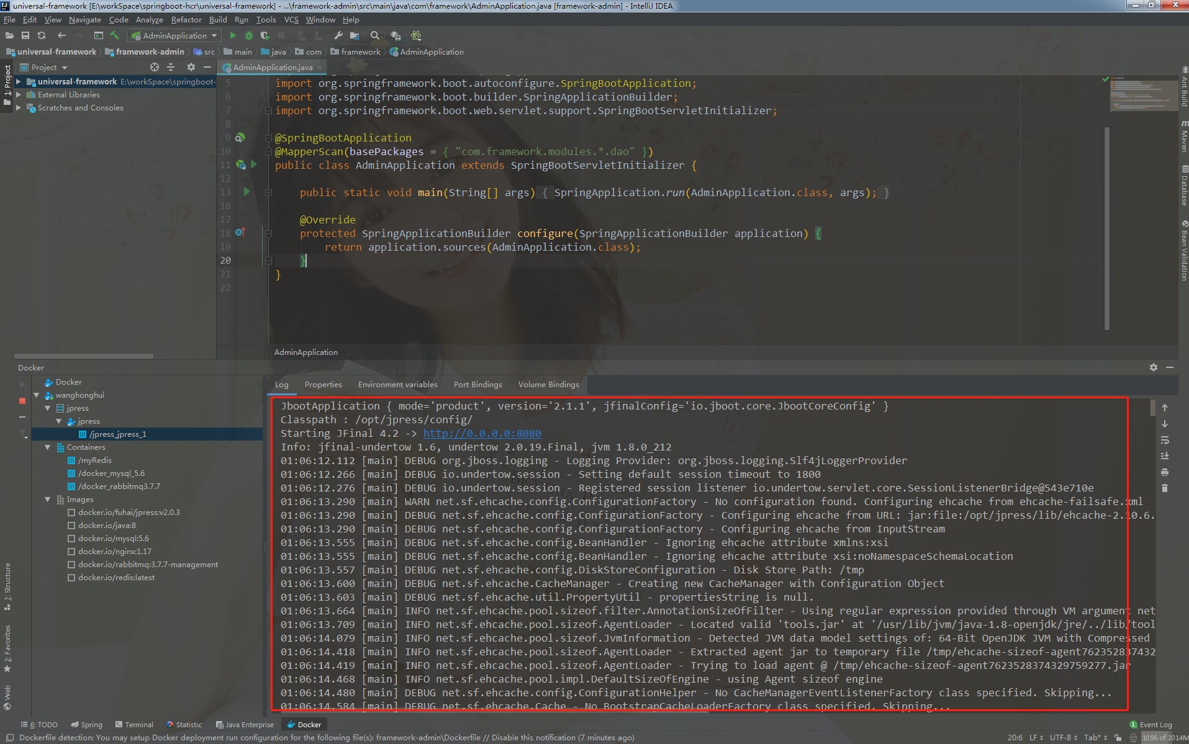The height and width of the screenshot is (744, 1189).
Task: Click run gutter icon beside main method
Action: (x=246, y=192)
